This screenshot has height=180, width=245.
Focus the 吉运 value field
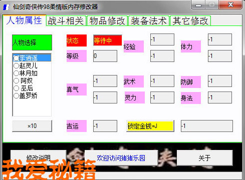coord(105,126)
